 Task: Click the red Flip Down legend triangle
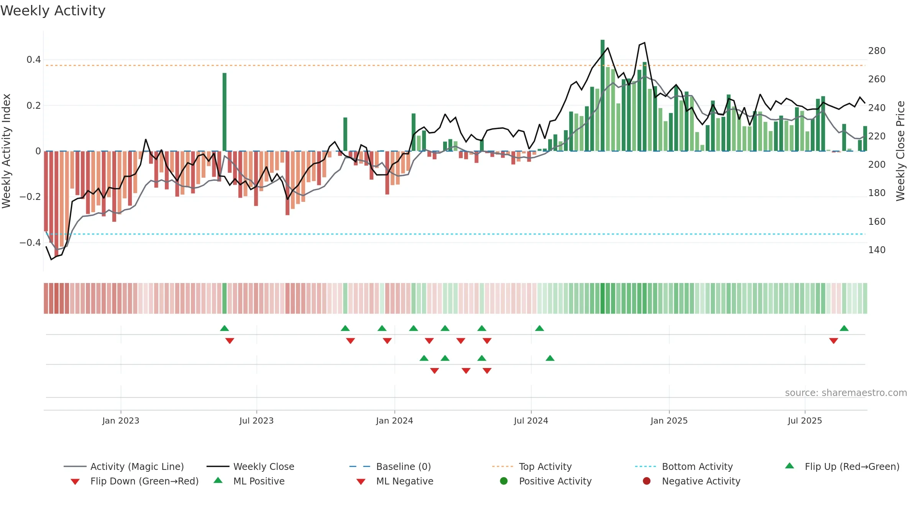click(75, 482)
